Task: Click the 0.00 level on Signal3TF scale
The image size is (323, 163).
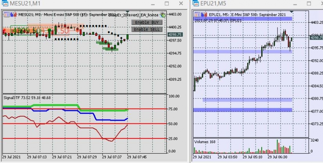Action: [172, 151]
